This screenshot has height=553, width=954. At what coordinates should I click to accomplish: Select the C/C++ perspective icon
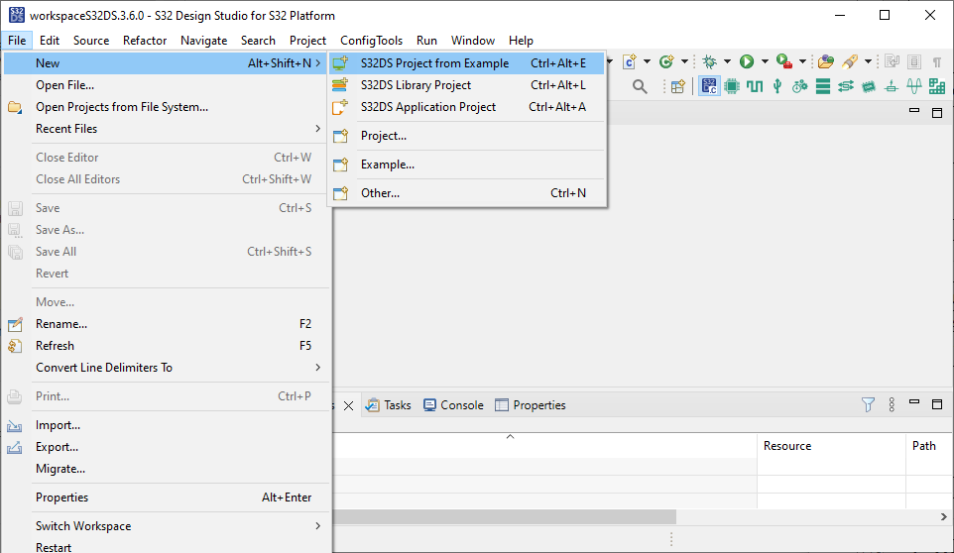click(708, 86)
